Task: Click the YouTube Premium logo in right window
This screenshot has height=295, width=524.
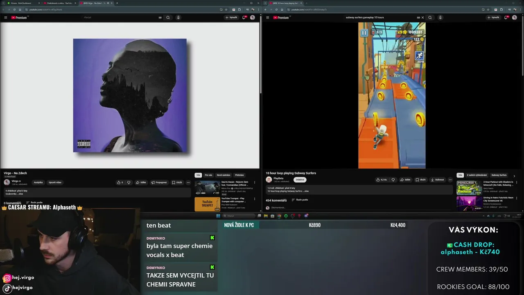Action: pos(281,18)
